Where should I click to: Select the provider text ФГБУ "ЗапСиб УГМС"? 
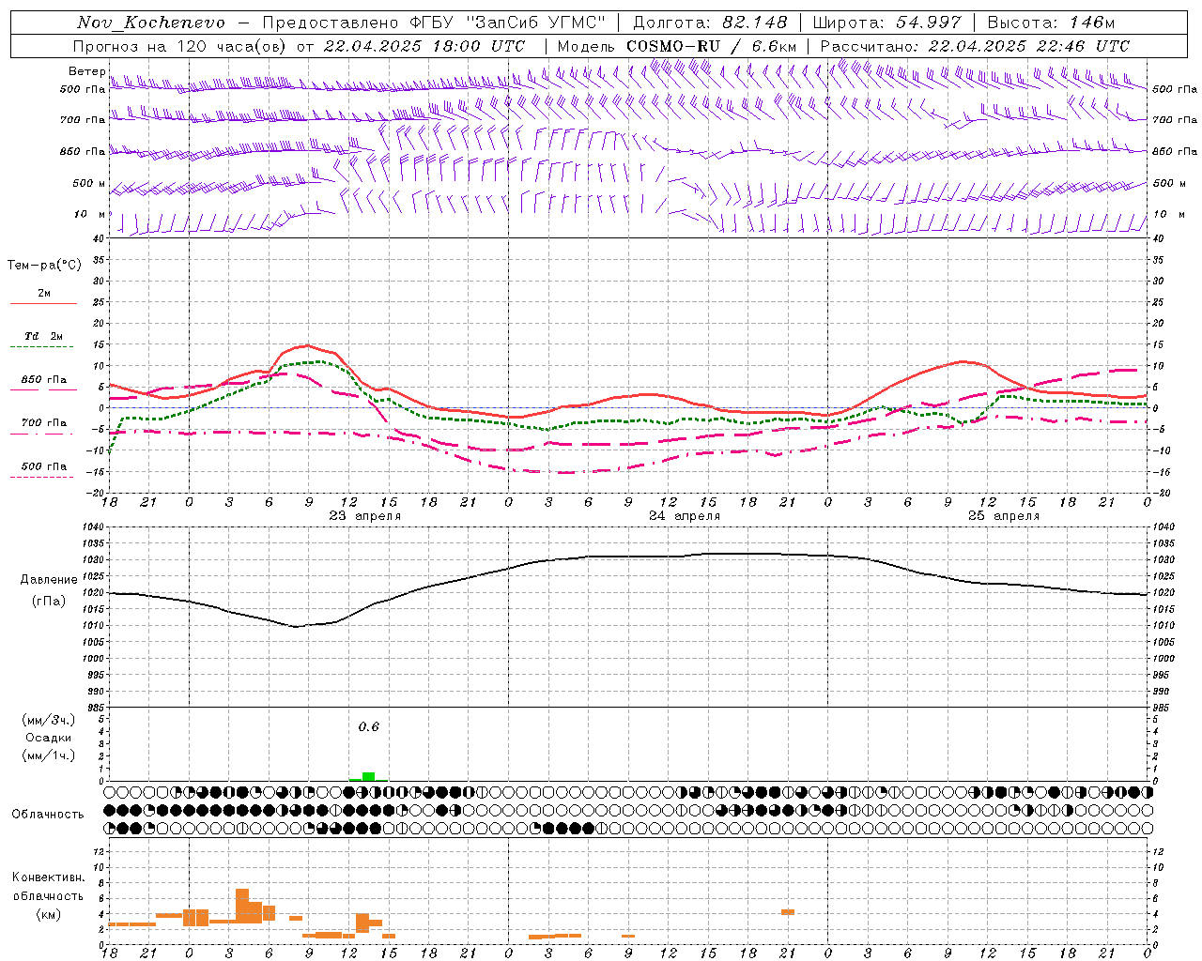pos(509,23)
